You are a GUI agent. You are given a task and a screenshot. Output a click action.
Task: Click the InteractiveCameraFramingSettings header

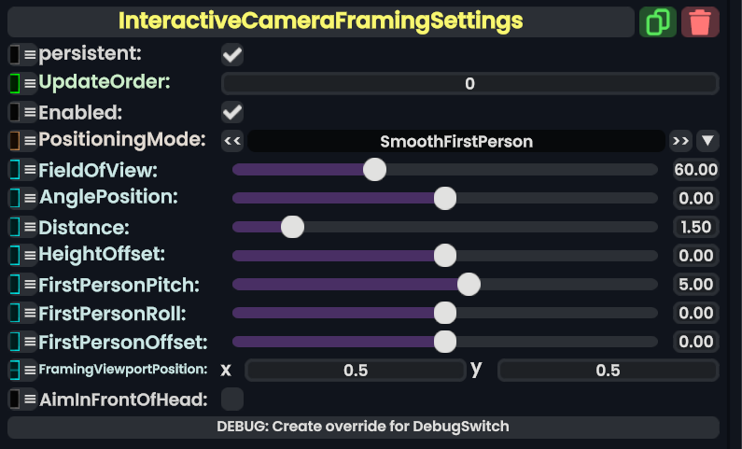(320, 21)
